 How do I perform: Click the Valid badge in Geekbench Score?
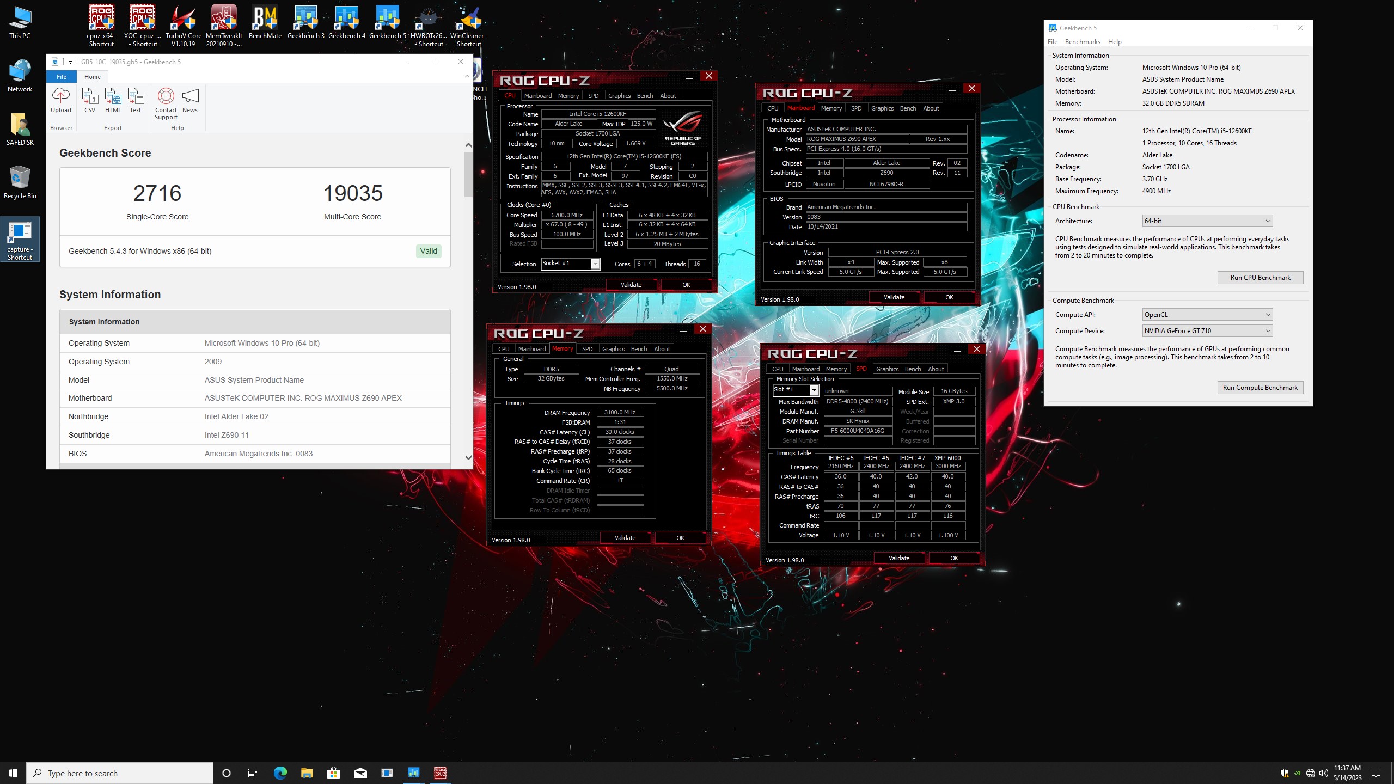tap(429, 251)
